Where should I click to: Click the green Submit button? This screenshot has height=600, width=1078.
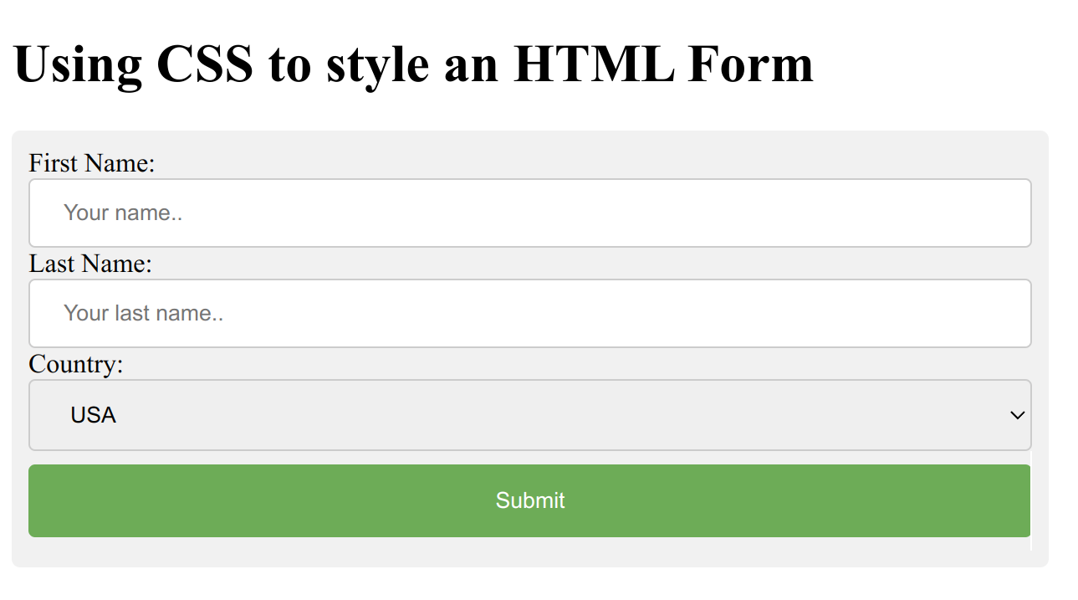point(529,500)
